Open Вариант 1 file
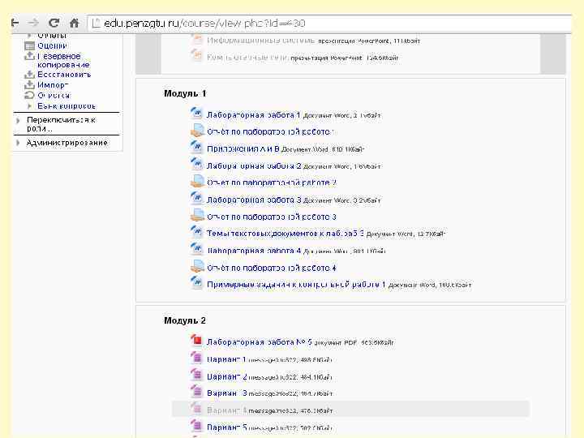Image resolution: width=584 pixels, height=438 pixels. click(226, 359)
